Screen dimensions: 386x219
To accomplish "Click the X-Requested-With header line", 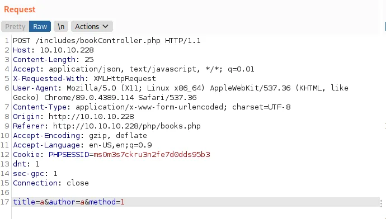I will click(84, 79).
